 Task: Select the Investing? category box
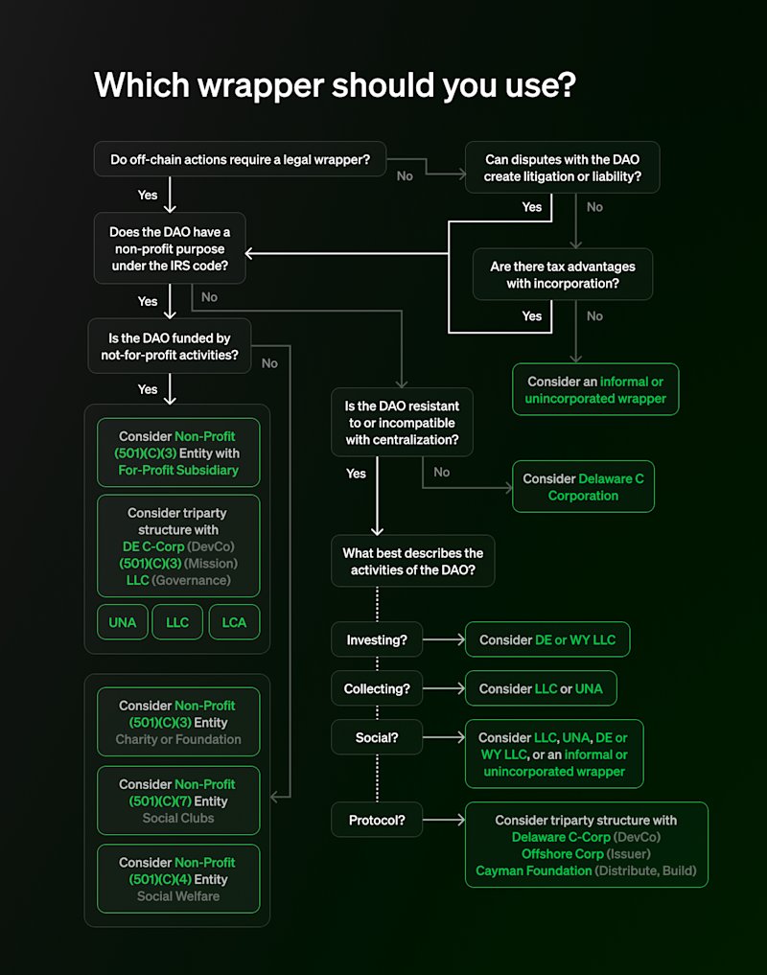point(377,639)
